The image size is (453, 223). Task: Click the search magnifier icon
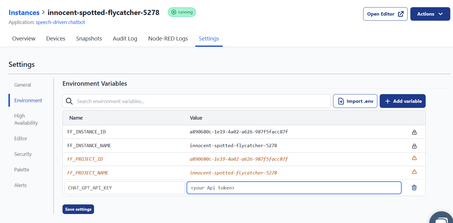pos(69,101)
